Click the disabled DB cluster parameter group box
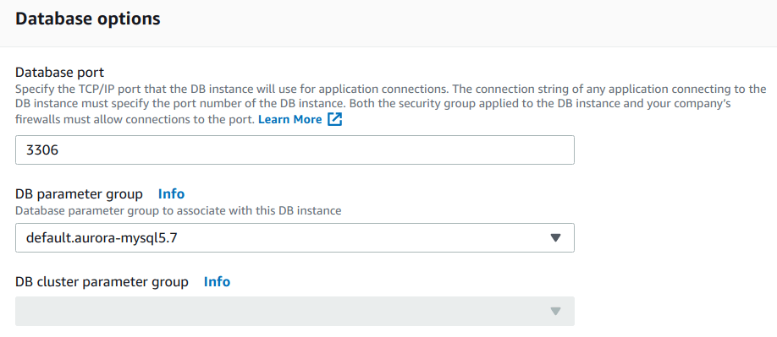Screen dimensions: 777x337 [295, 312]
